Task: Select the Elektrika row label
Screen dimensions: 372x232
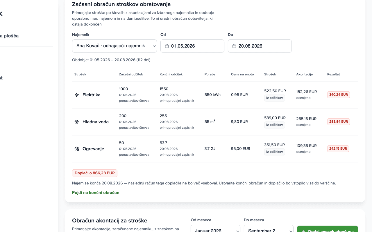Action: [x=92, y=95]
